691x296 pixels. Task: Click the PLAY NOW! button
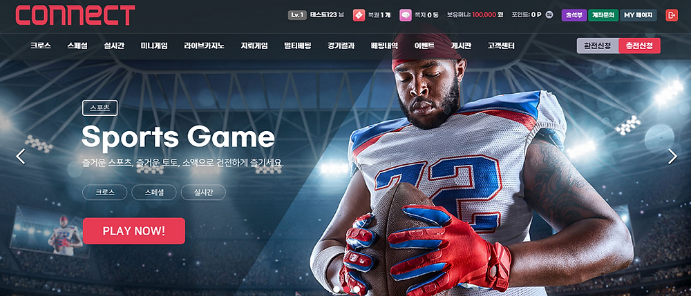click(x=134, y=231)
